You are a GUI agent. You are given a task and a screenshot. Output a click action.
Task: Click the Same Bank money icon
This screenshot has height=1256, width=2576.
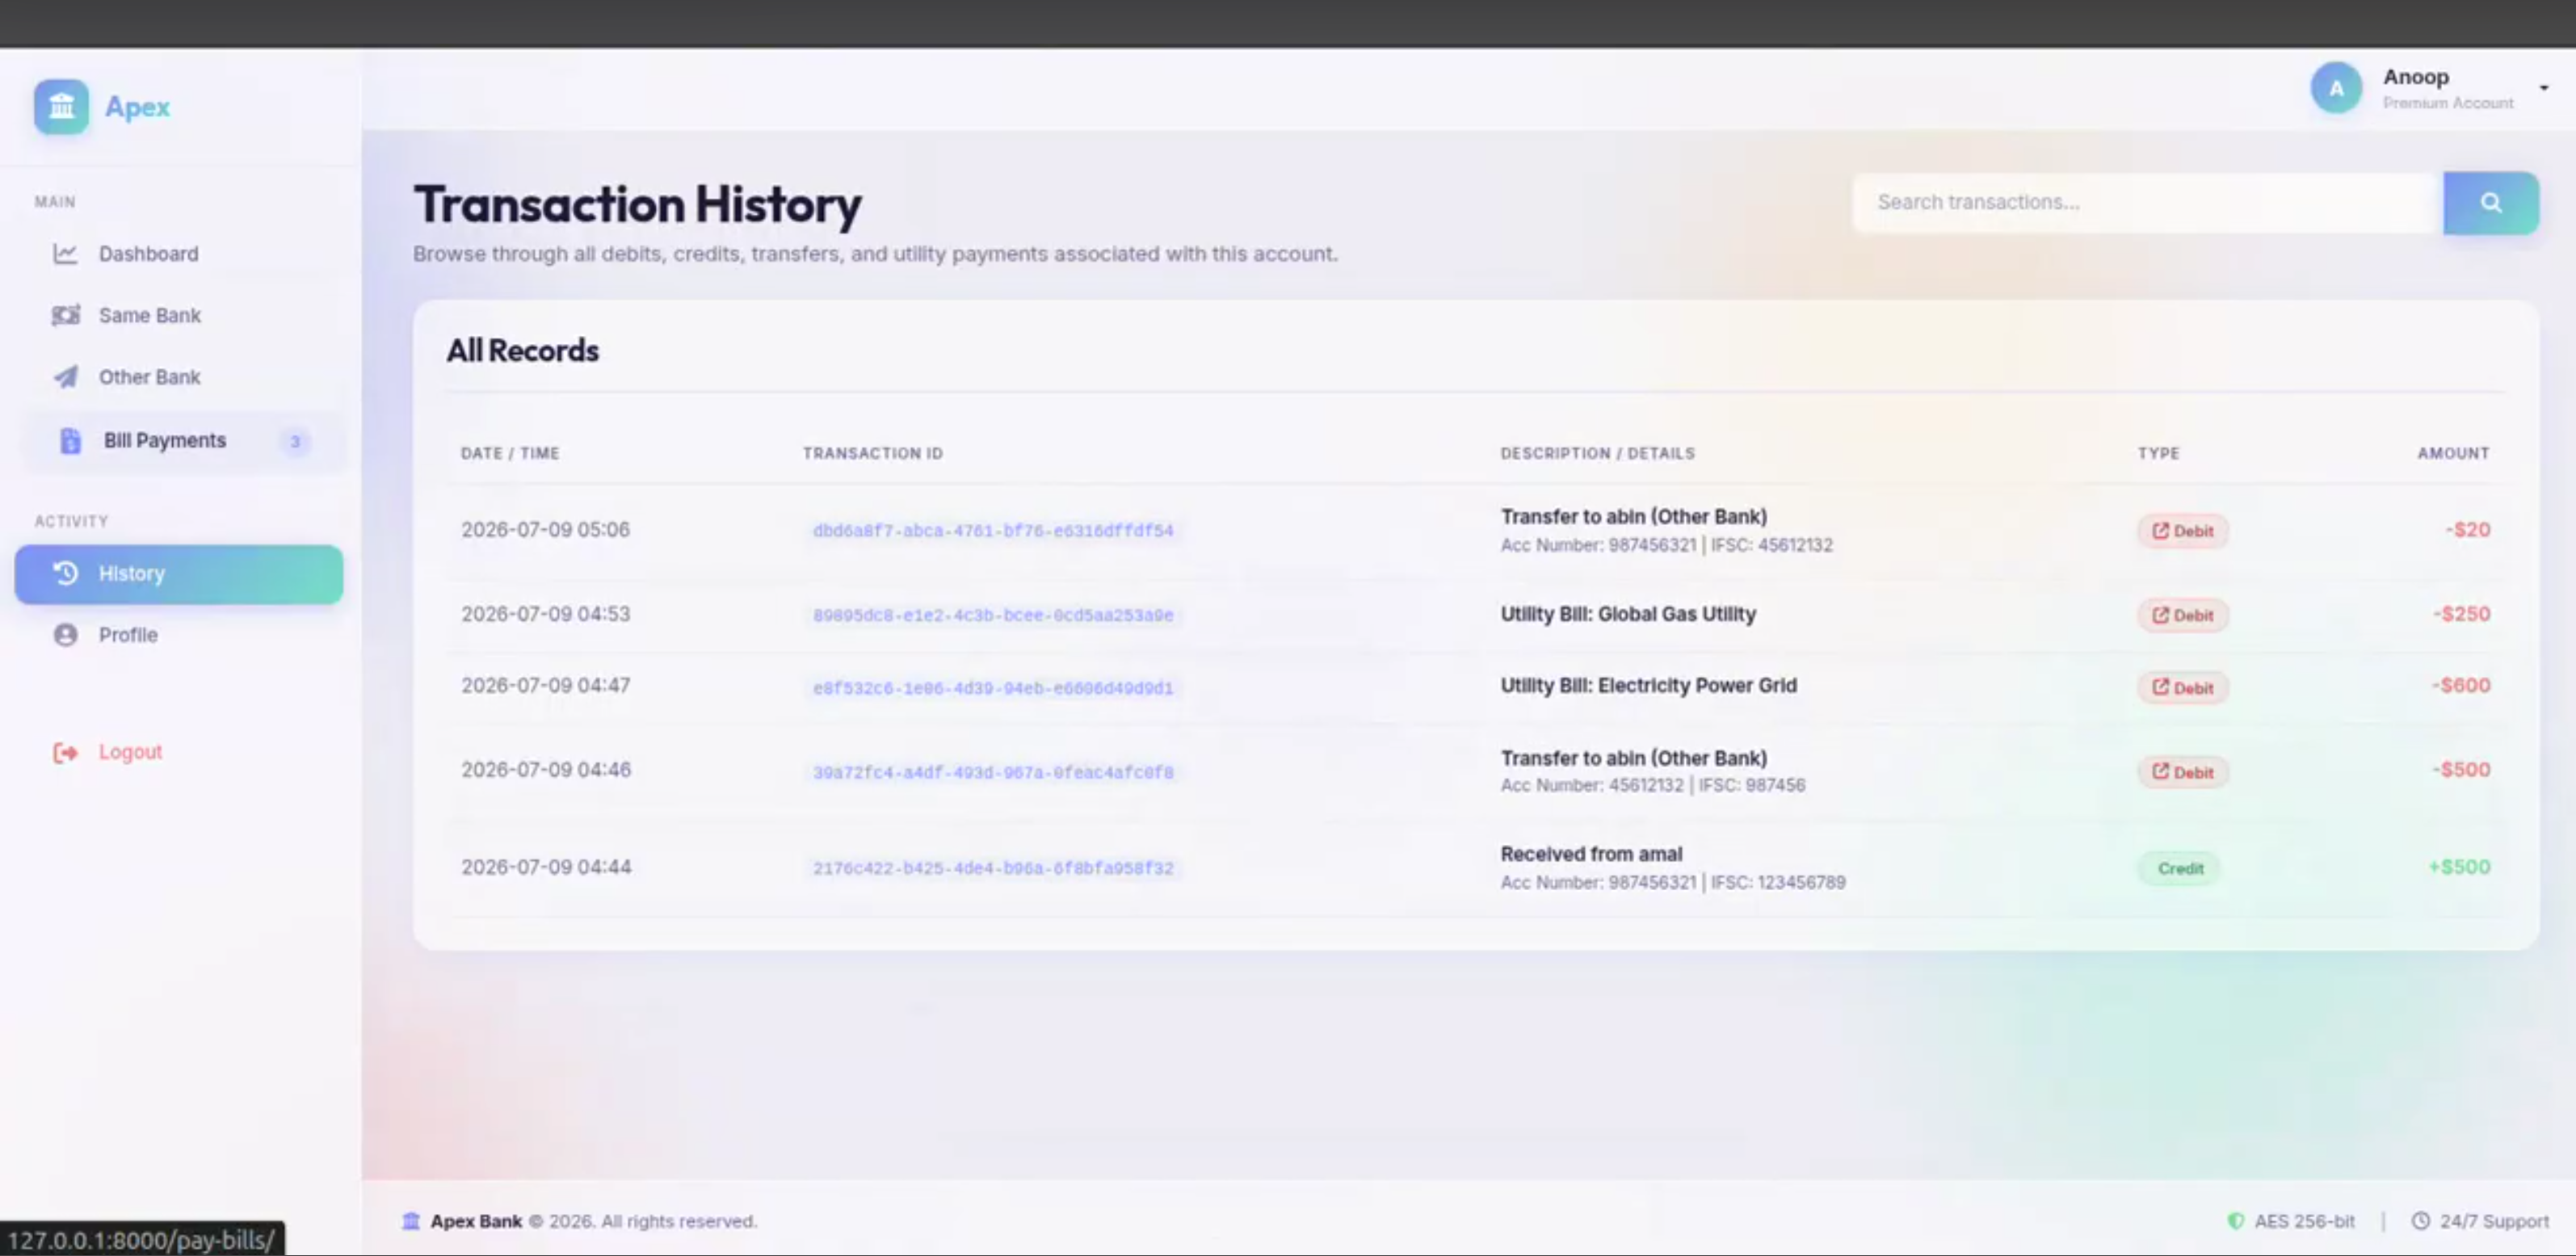[65, 315]
